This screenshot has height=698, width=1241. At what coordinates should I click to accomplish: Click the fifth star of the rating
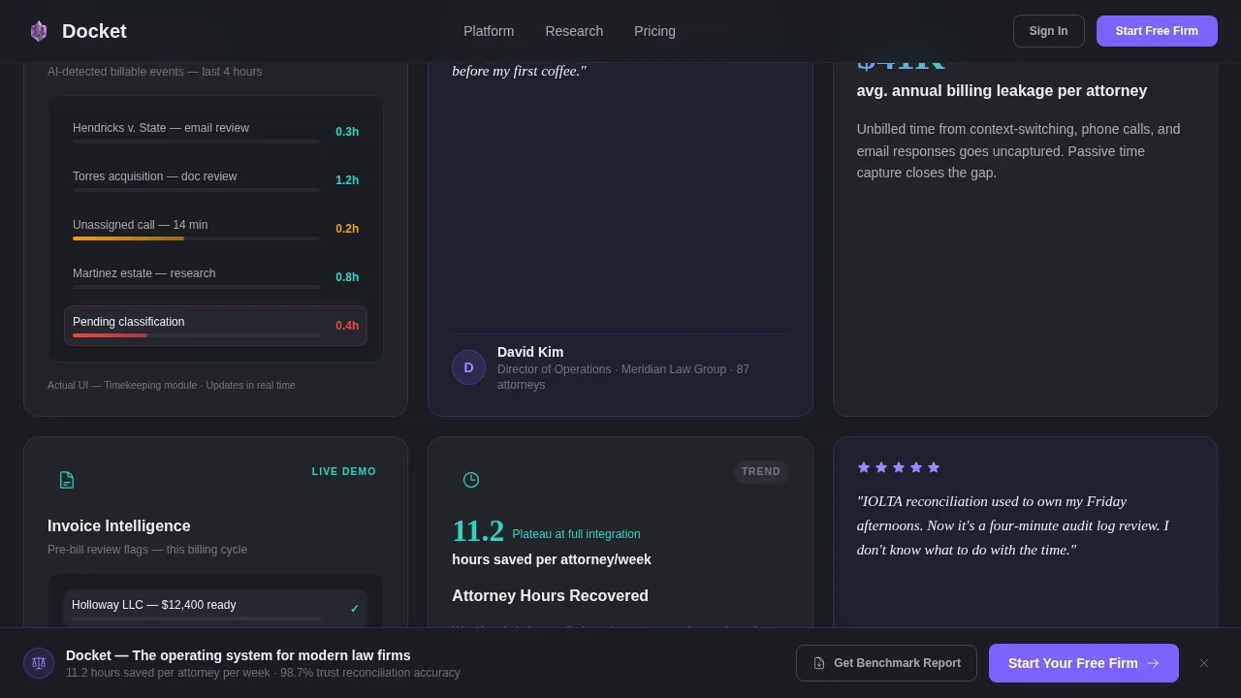click(x=934, y=467)
